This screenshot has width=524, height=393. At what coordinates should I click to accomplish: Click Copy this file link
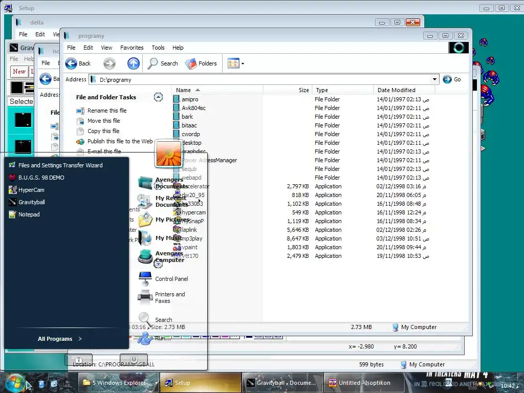103,132
